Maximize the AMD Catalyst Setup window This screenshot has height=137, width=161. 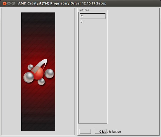tap(13, 3)
